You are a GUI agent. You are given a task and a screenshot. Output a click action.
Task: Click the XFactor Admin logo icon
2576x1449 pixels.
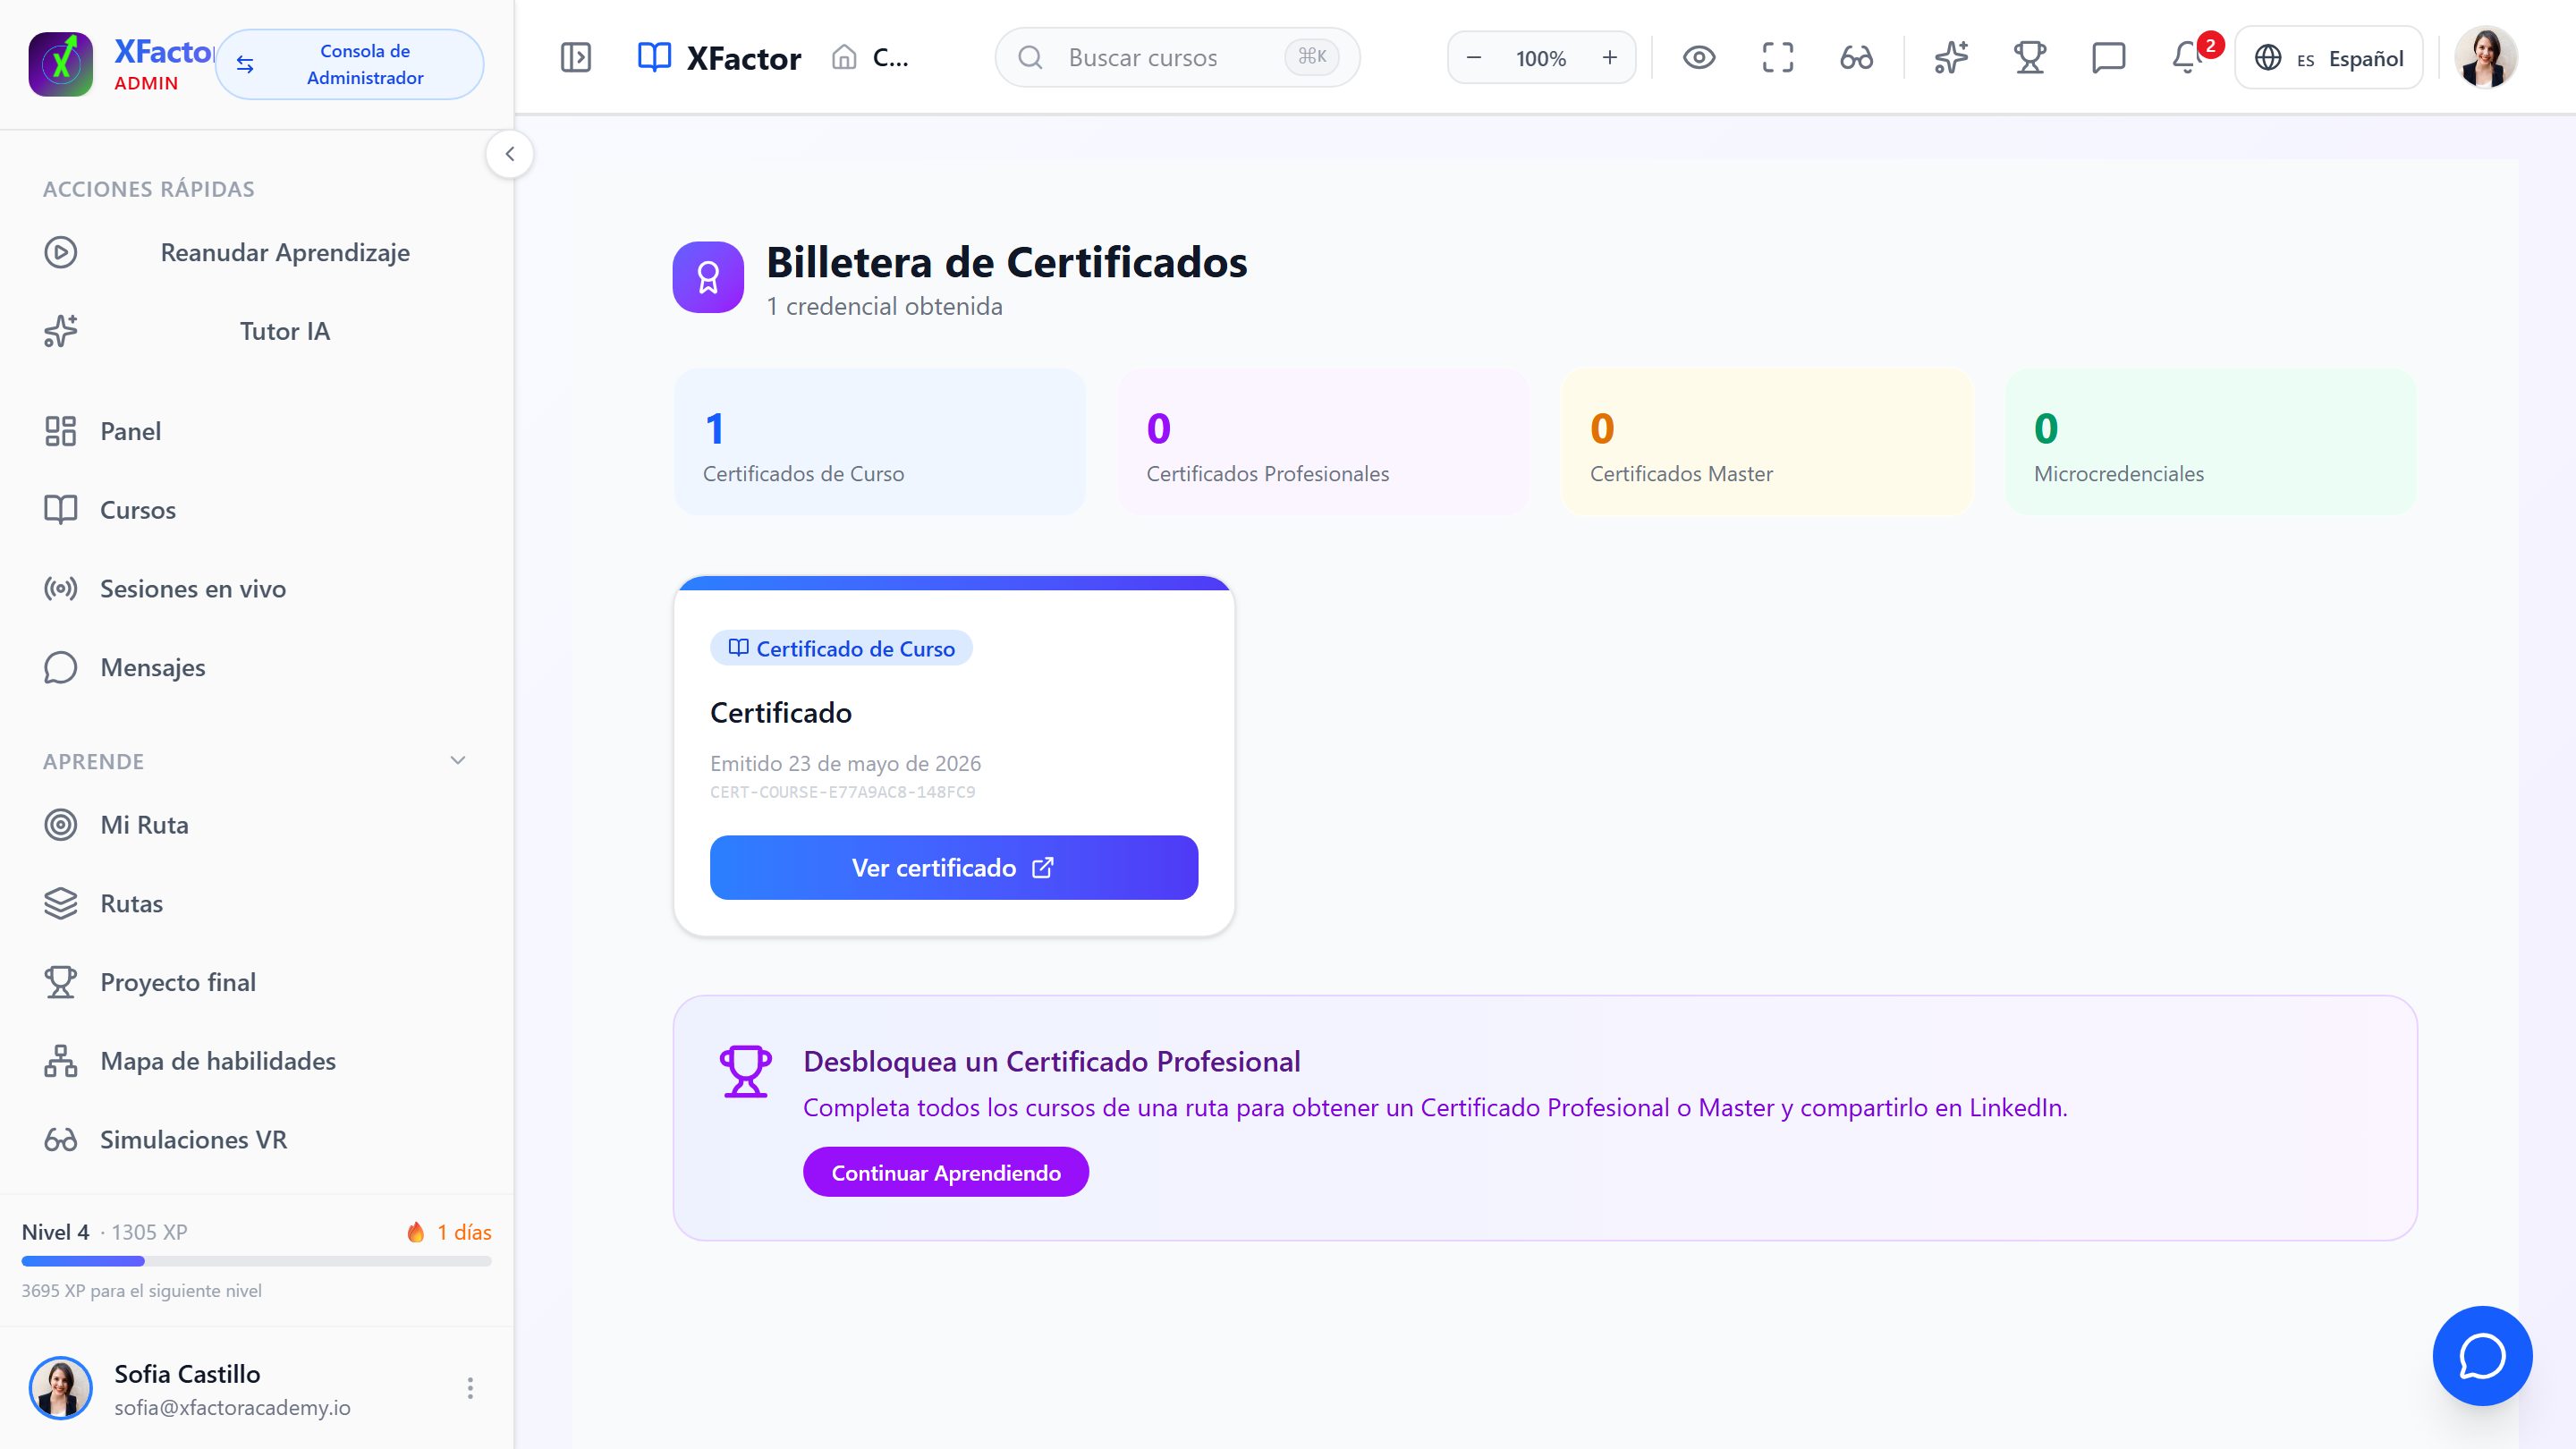[60, 64]
